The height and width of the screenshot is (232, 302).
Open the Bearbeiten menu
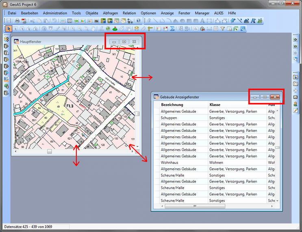pyautogui.click(x=29, y=13)
